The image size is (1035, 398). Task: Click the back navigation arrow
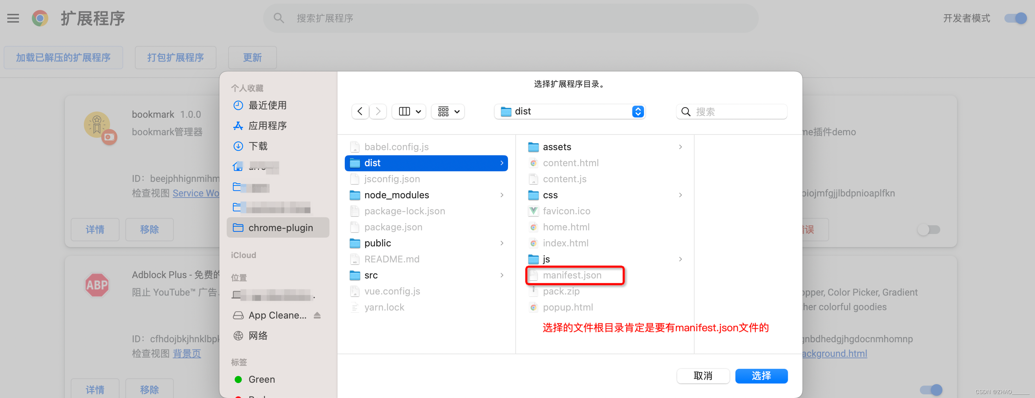point(360,112)
